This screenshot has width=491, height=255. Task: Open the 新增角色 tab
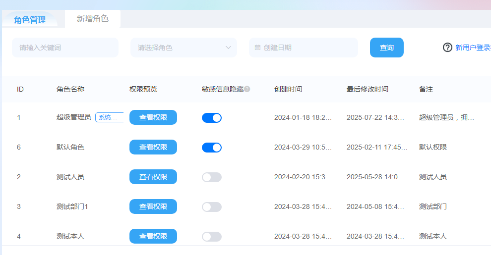click(92, 19)
